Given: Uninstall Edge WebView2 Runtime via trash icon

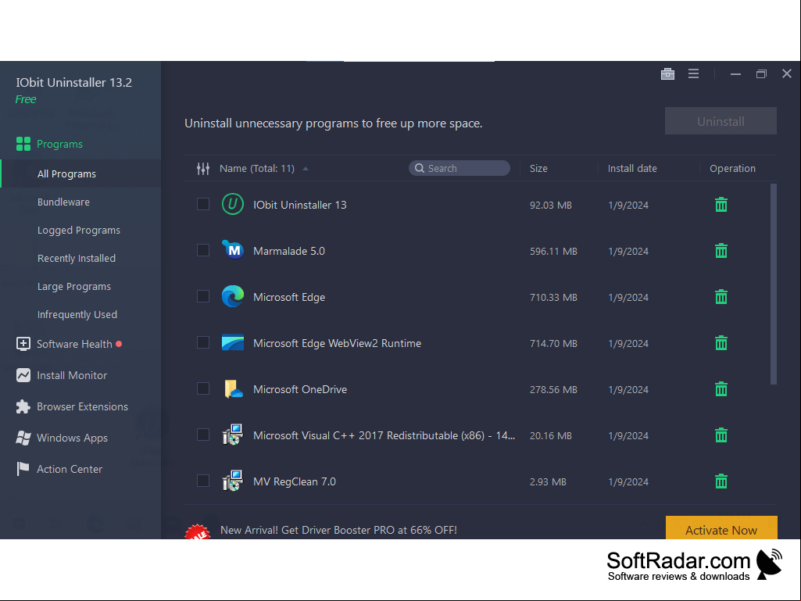Looking at the screenshot, I should pos(721,343).
